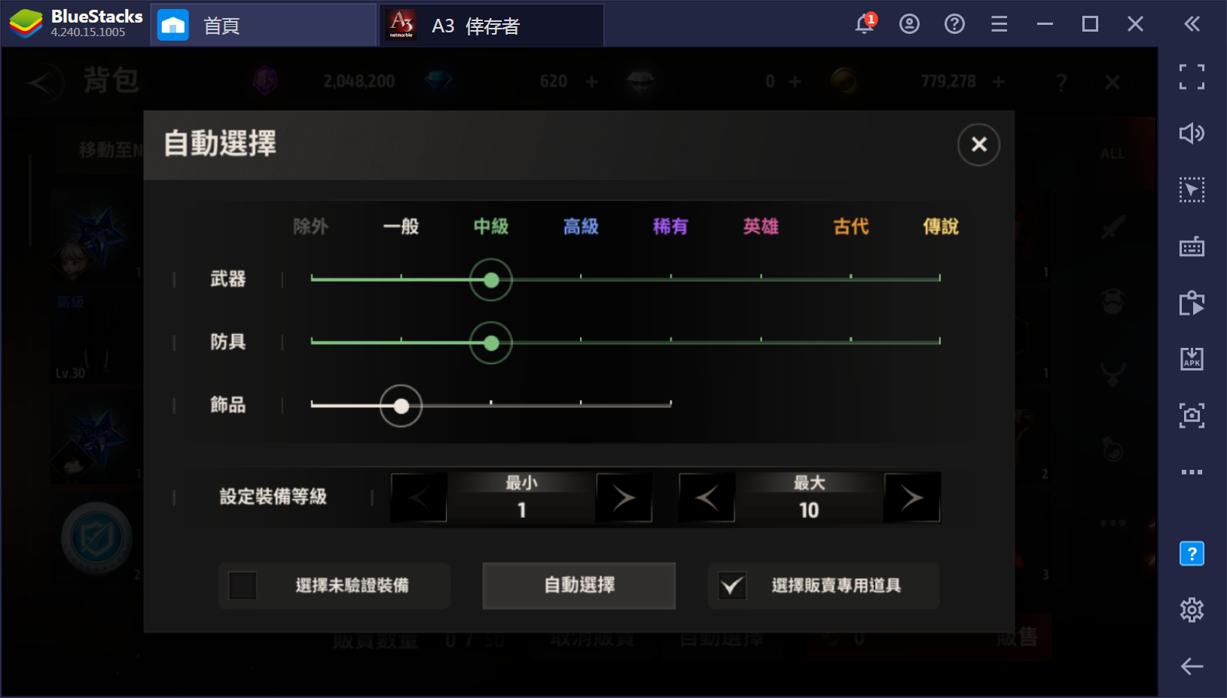Image resolution: width=1227 pixels, height=698 pixels.
Task: Open BlueStacks help question mark
Action: [954, 24]
